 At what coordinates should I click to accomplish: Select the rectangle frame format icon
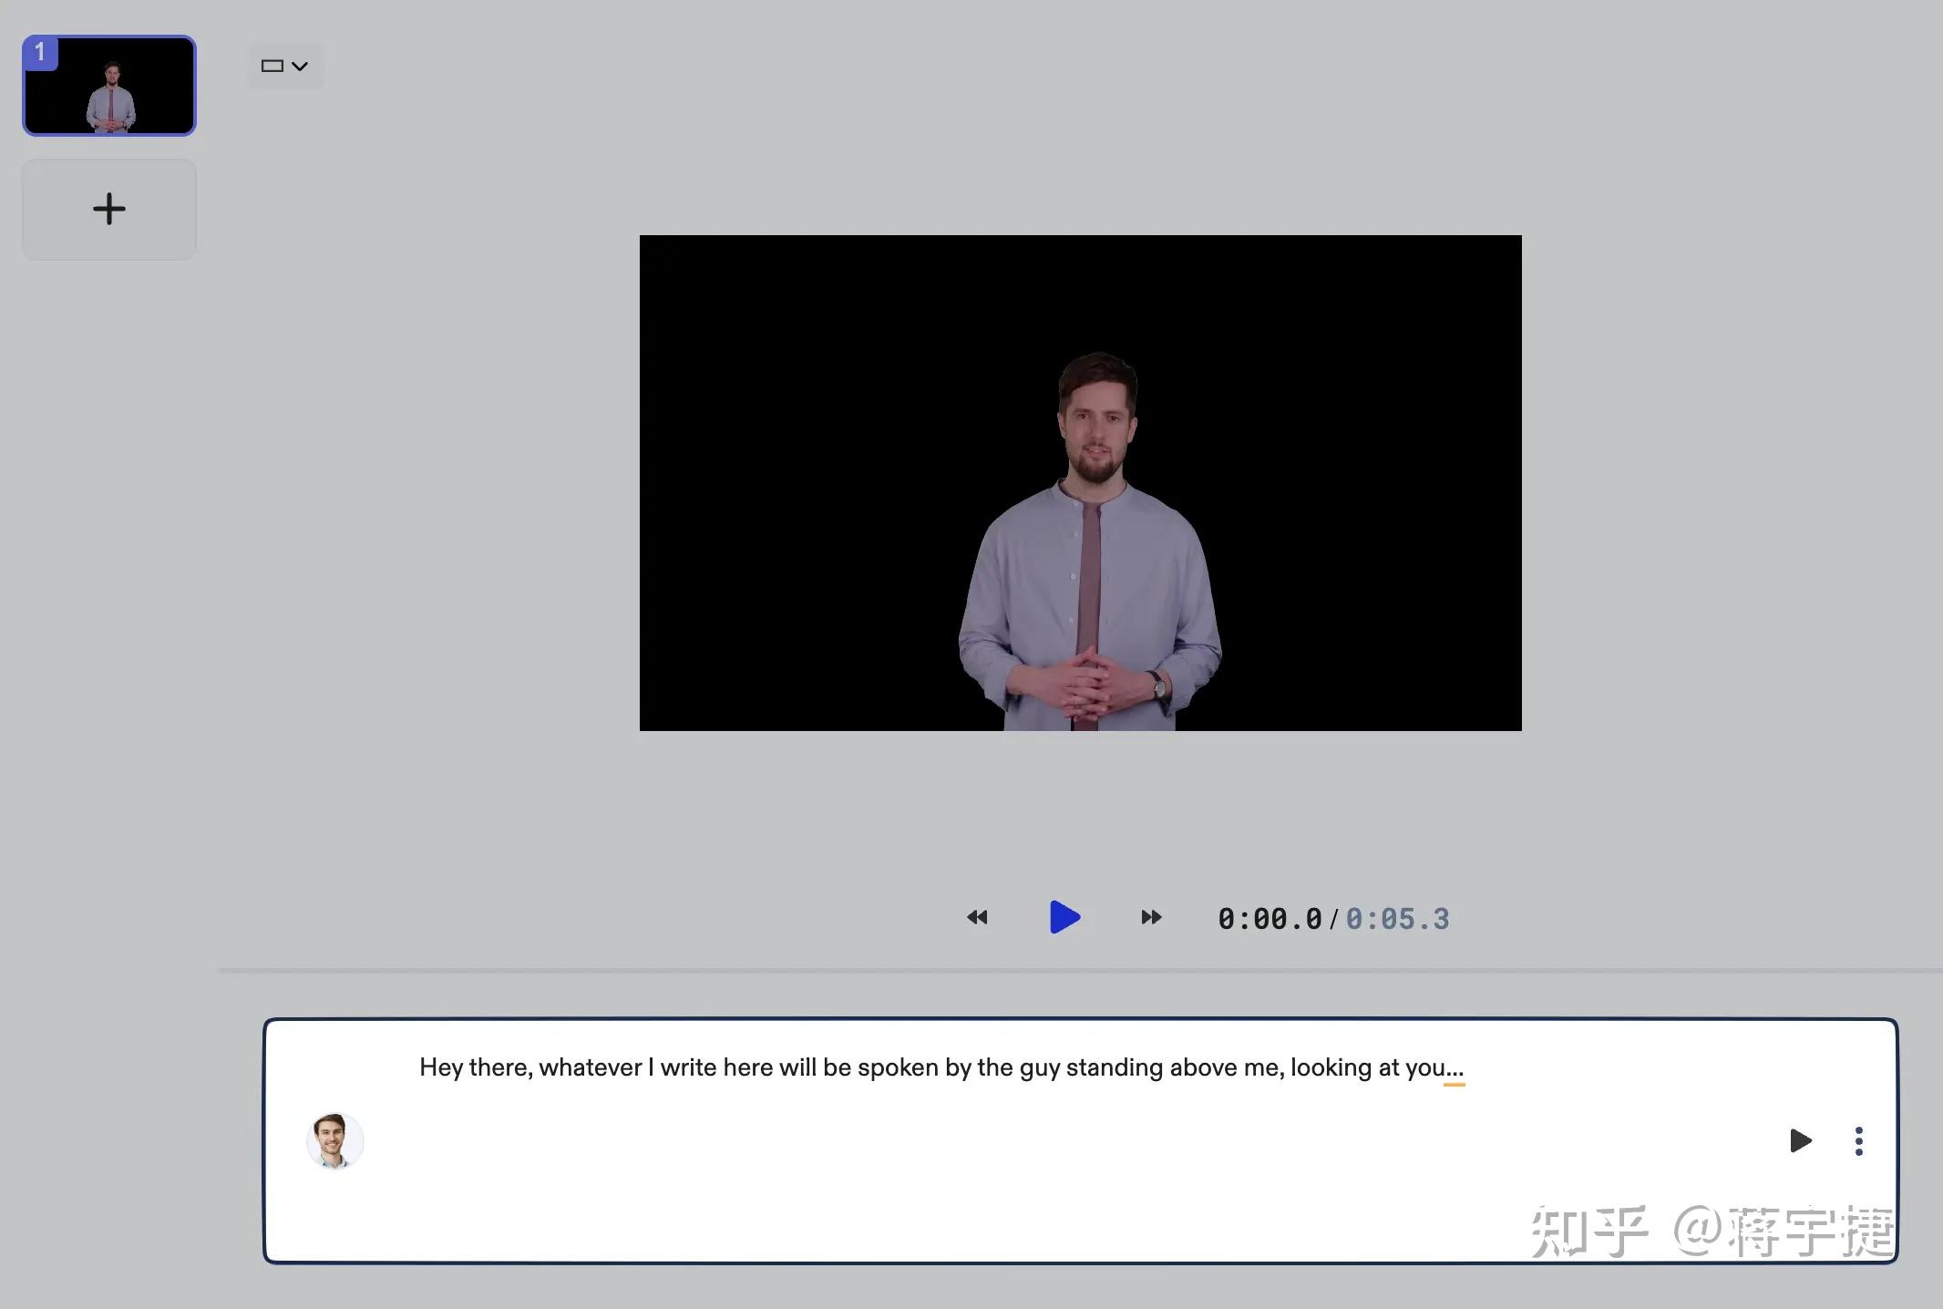pos(273,66)
